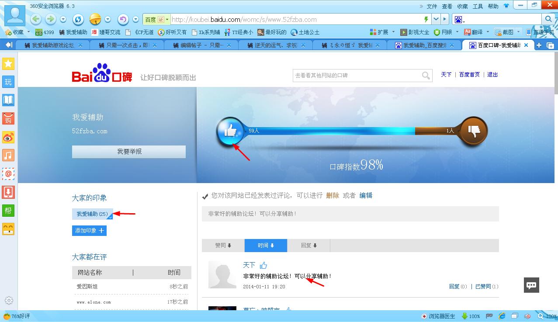The image size is (558, 322).
Task: Click the green lightning speed-mode icon
Action: click(x=426, y=19)
